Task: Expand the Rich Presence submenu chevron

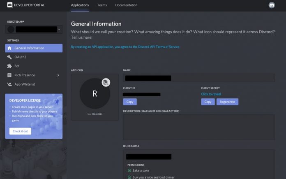Action: coord(58,75)
